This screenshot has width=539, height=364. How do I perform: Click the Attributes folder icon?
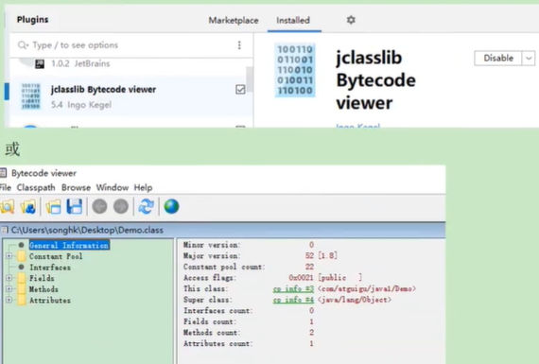point(22,300)
